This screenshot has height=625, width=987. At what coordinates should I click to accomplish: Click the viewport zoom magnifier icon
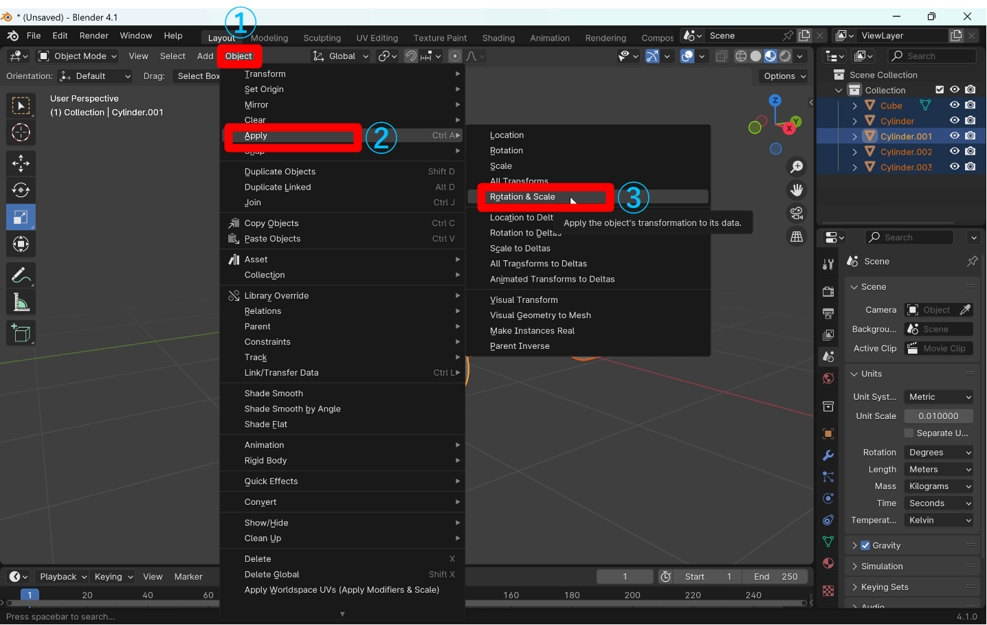797,166
